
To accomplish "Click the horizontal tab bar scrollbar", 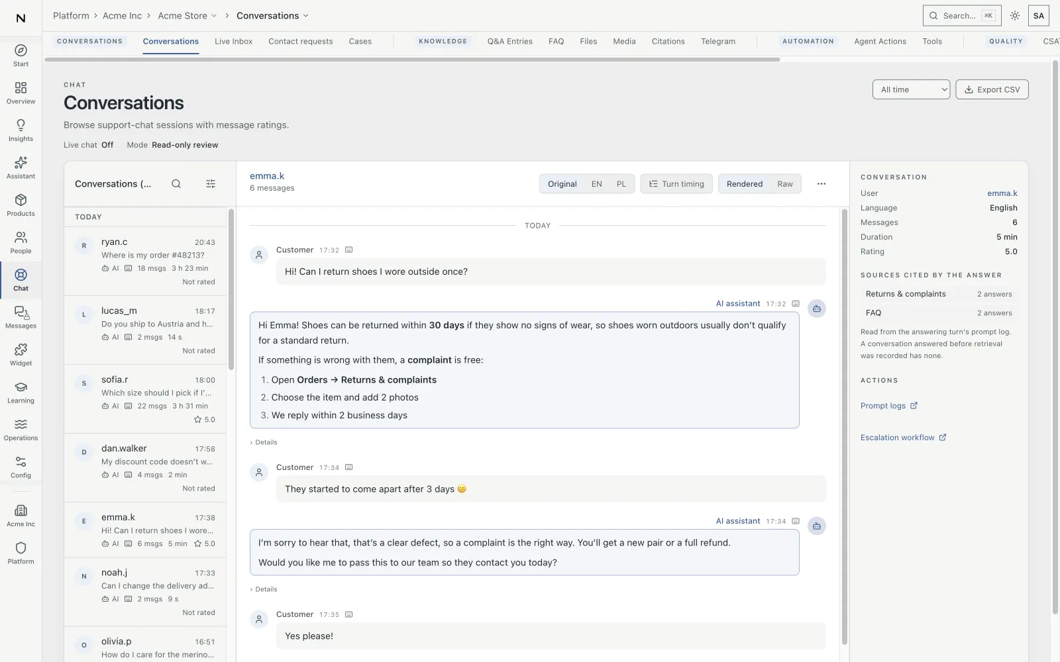I will 412,60.
